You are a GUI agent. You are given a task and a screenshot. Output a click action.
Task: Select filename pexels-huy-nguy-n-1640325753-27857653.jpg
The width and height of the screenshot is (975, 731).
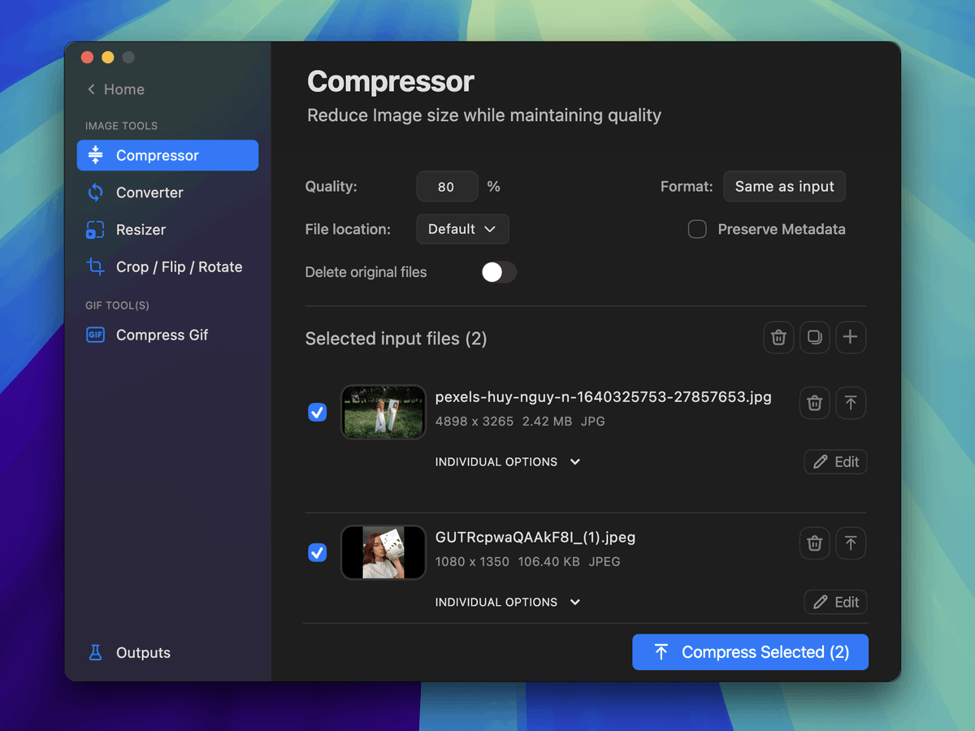pyautogui.click(x=603, y=397)
